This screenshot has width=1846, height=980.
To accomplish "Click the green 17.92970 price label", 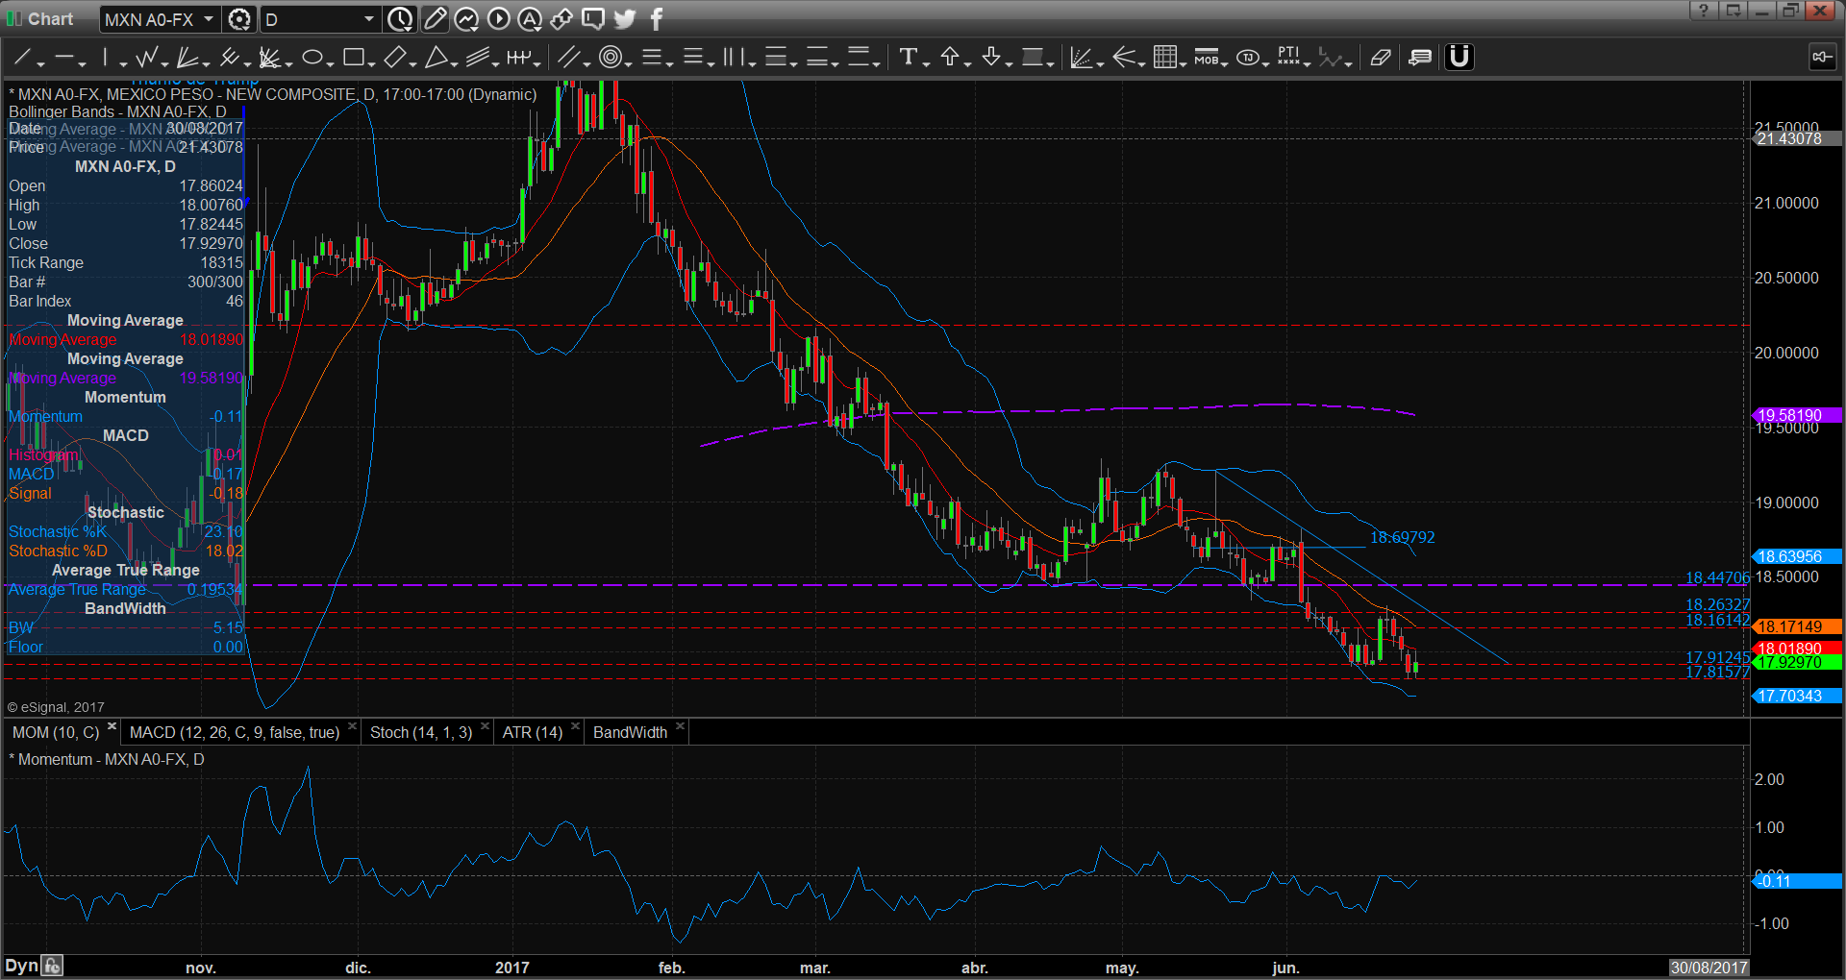I will pyautogui.click(x=1796, y=662).
